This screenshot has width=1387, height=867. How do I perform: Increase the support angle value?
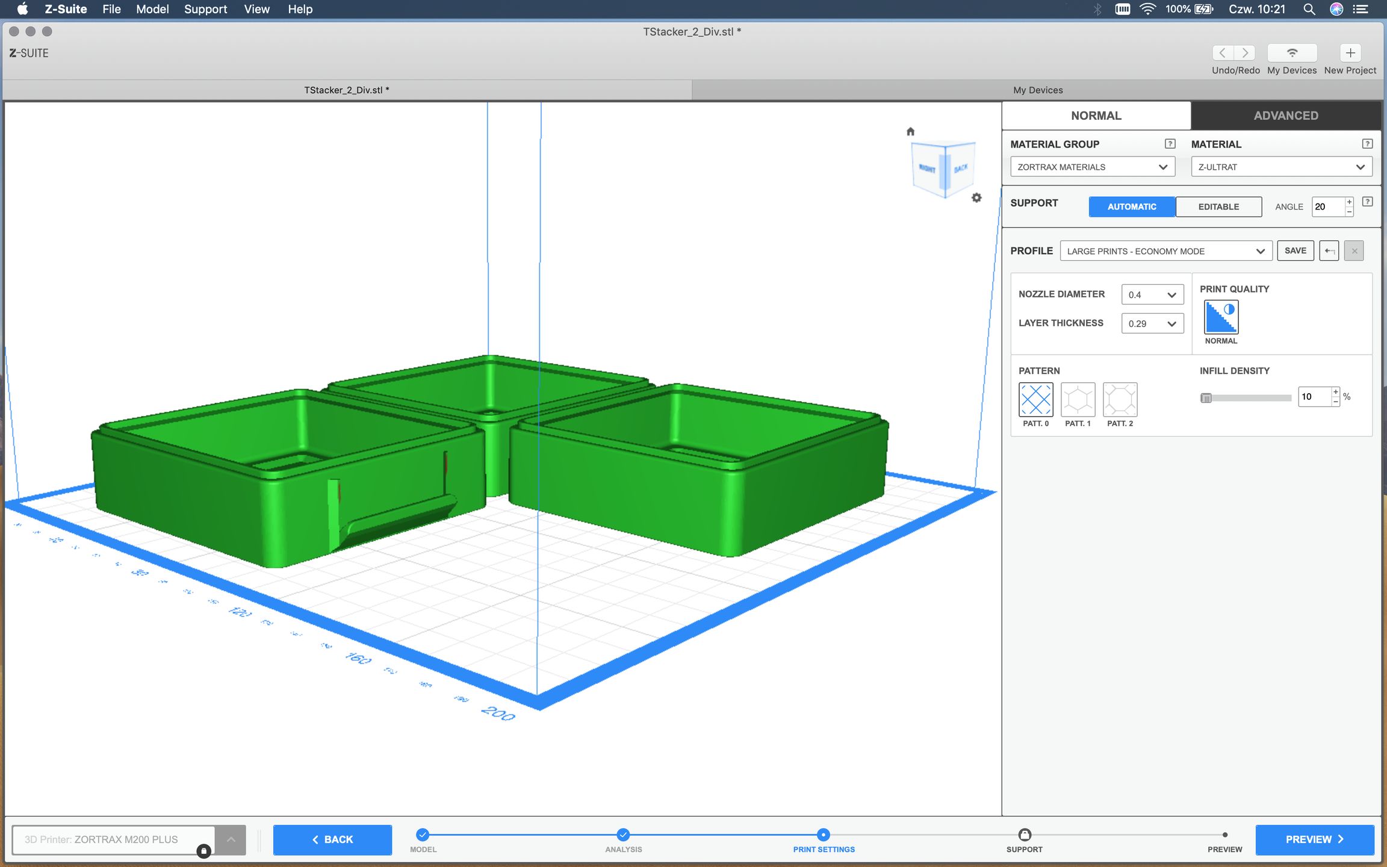pyautogui.click(x=1349, y=202)
